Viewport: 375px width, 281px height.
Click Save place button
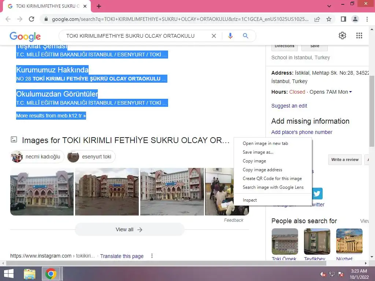[x=315, y=46]
